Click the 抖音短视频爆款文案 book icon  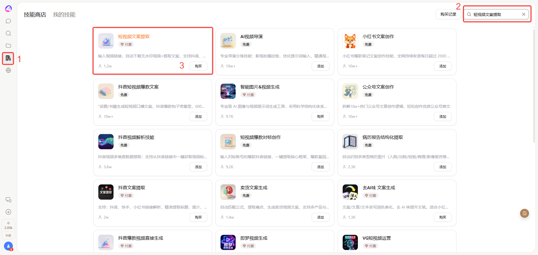(x=106, y=91)
